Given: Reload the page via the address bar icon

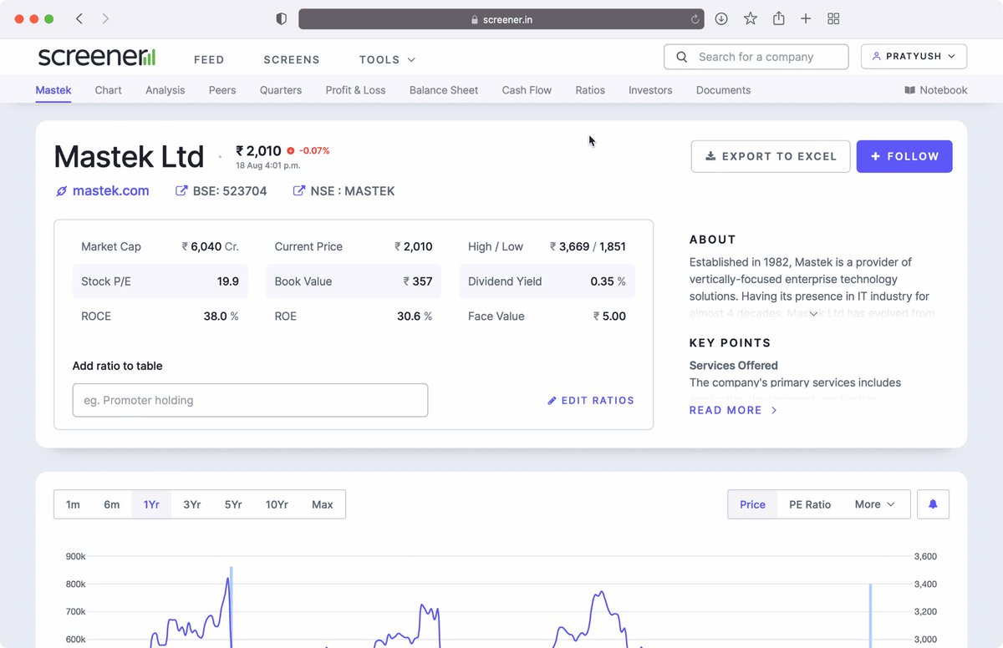Looking at the screenshot, I should 695,19.
